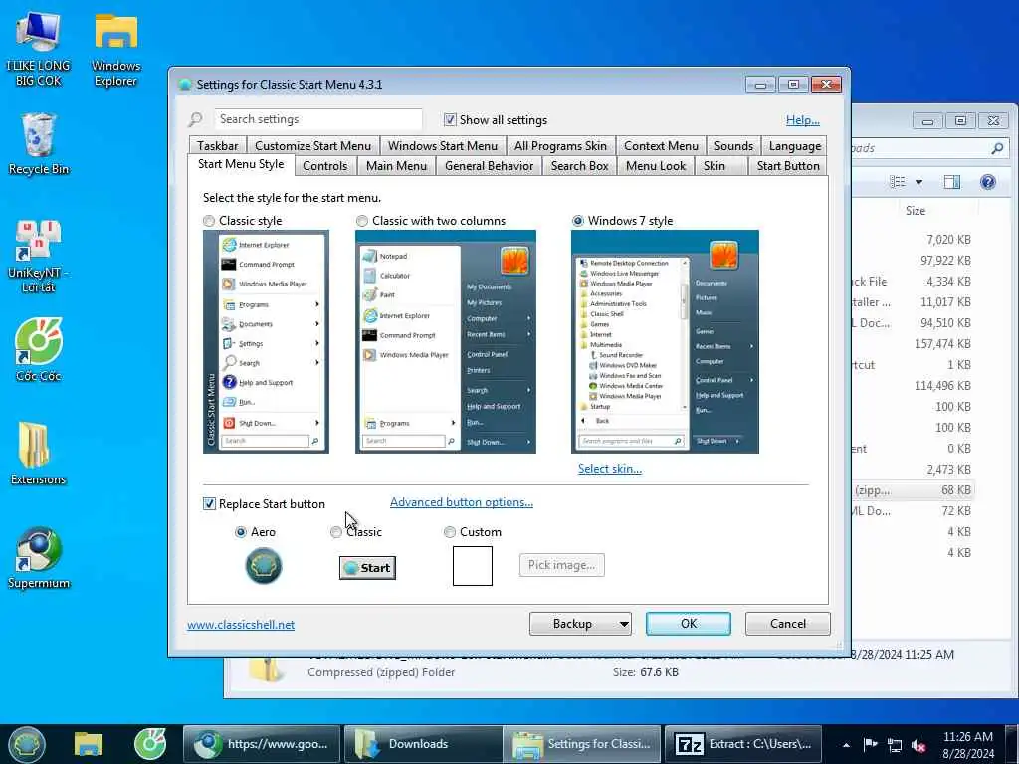
Task: Select the Classic style radio button
Action: [x=209, y=221]
